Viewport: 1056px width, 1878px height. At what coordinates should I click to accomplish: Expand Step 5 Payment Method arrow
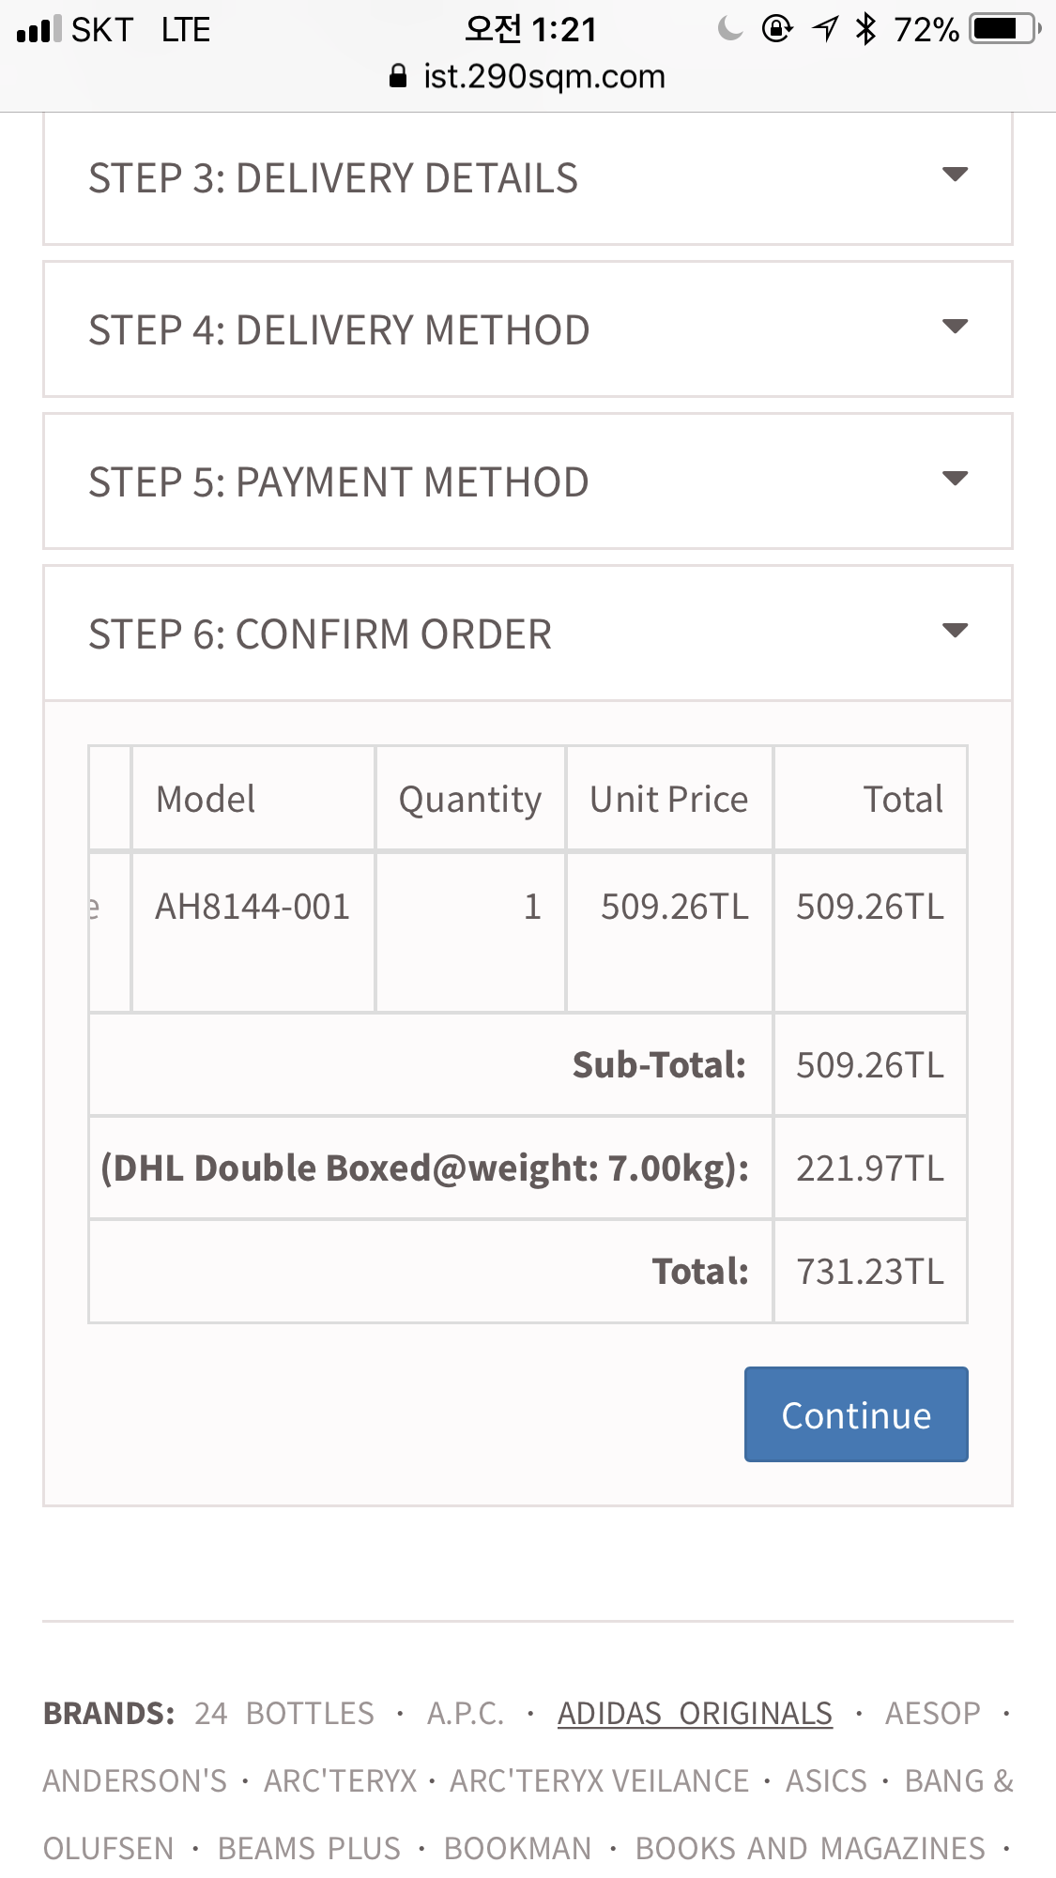coord(955,480)
